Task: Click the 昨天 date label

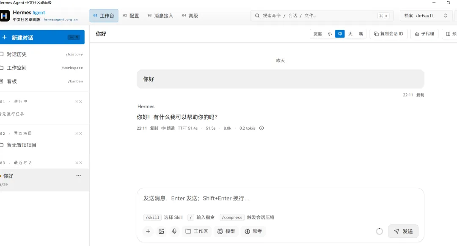Action: click(281, 60)
